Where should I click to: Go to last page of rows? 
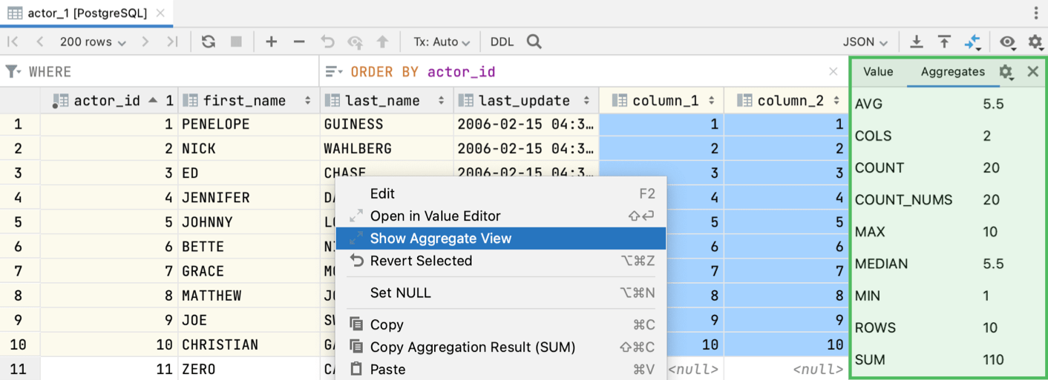pyautogui.click(x=172, y=42)
